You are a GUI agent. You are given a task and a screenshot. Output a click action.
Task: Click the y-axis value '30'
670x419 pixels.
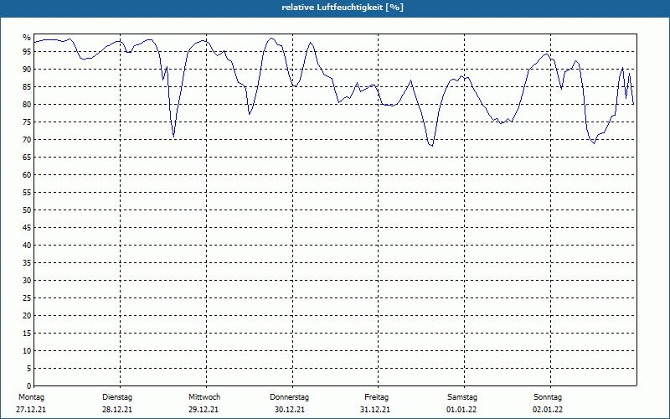(27, 281)
